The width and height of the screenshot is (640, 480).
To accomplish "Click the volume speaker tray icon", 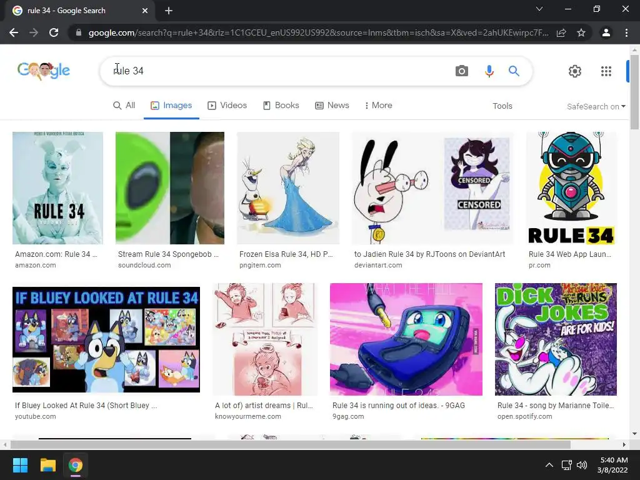I will click(x=582, y=465).
